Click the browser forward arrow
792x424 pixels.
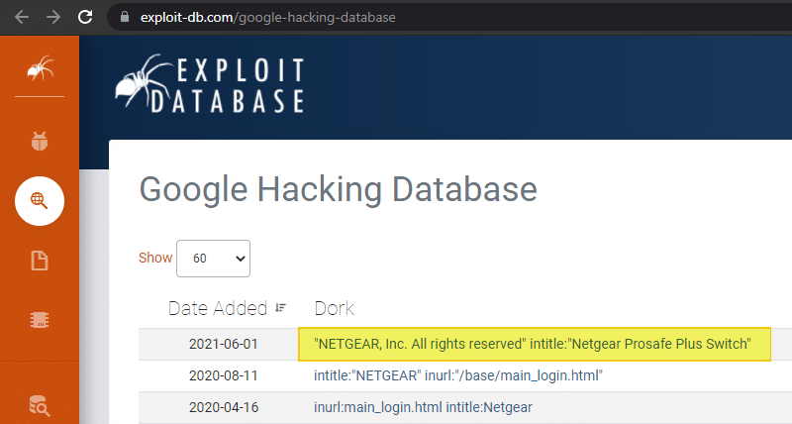(x=53, y=17)
